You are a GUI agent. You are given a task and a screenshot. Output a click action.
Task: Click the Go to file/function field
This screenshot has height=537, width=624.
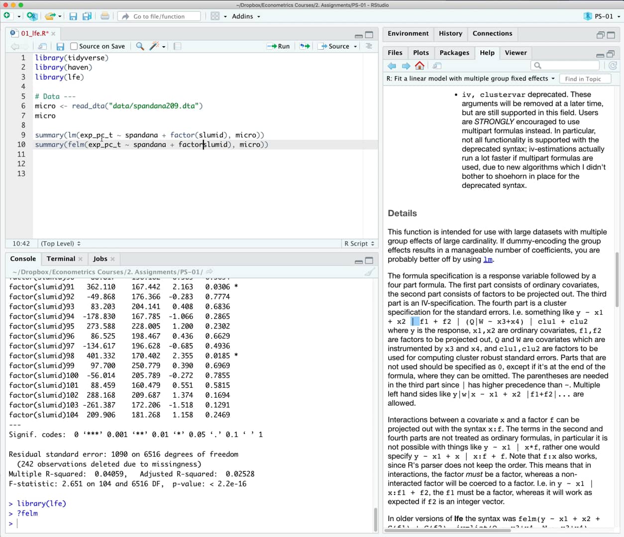tap(159, 16)
